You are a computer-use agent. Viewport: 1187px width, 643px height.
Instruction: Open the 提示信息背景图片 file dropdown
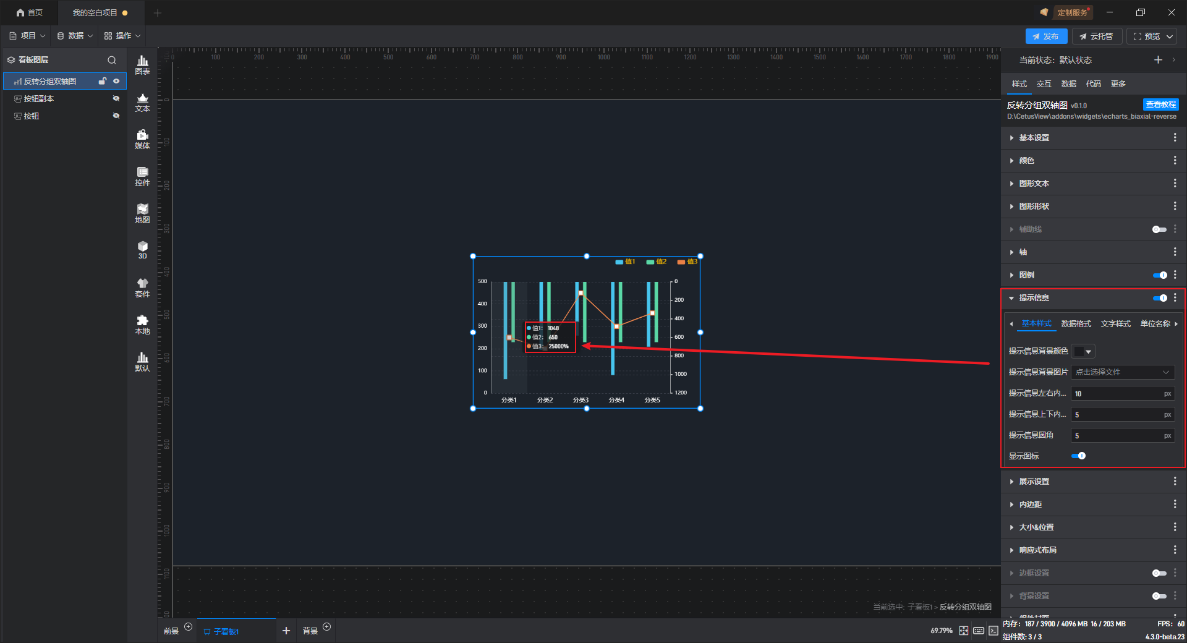click(1122, 372)
